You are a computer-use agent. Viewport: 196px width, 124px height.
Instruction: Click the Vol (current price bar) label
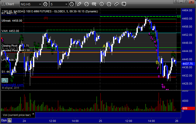click(17, 115)
